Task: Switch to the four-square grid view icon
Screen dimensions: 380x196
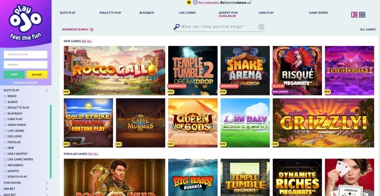Action: pos(362,15)
